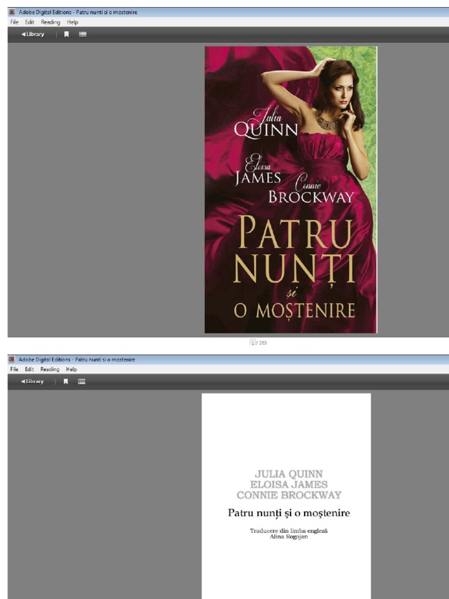Open table of contents icon in title-page window

(x=82, y=381)
